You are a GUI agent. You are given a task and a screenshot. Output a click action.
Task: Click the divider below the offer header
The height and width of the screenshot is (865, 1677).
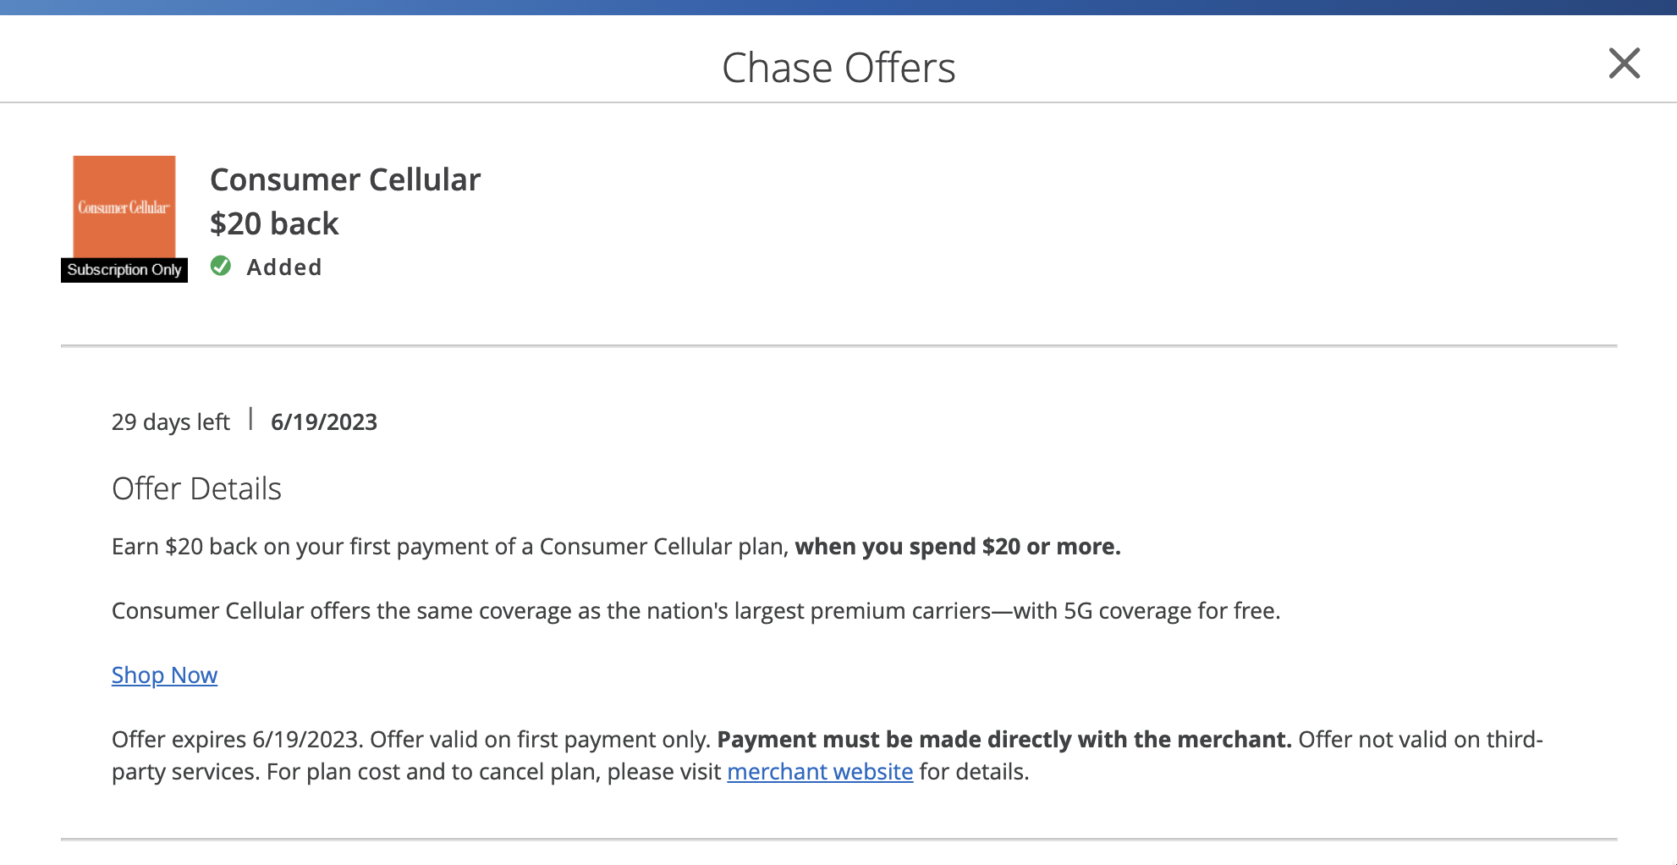click(x=838, y=345)
